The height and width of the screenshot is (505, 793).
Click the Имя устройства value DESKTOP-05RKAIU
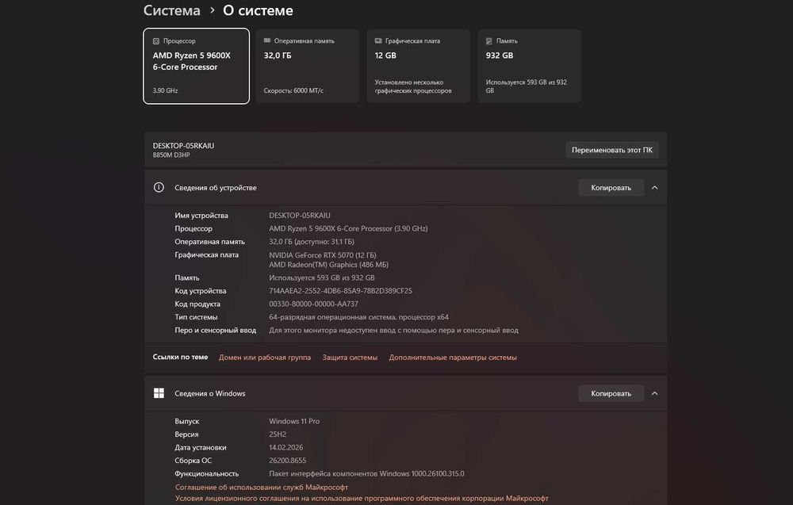point(300,216)
